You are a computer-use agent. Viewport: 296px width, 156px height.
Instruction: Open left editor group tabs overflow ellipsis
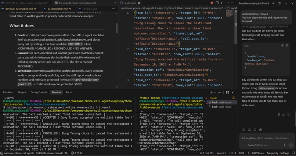113,9
